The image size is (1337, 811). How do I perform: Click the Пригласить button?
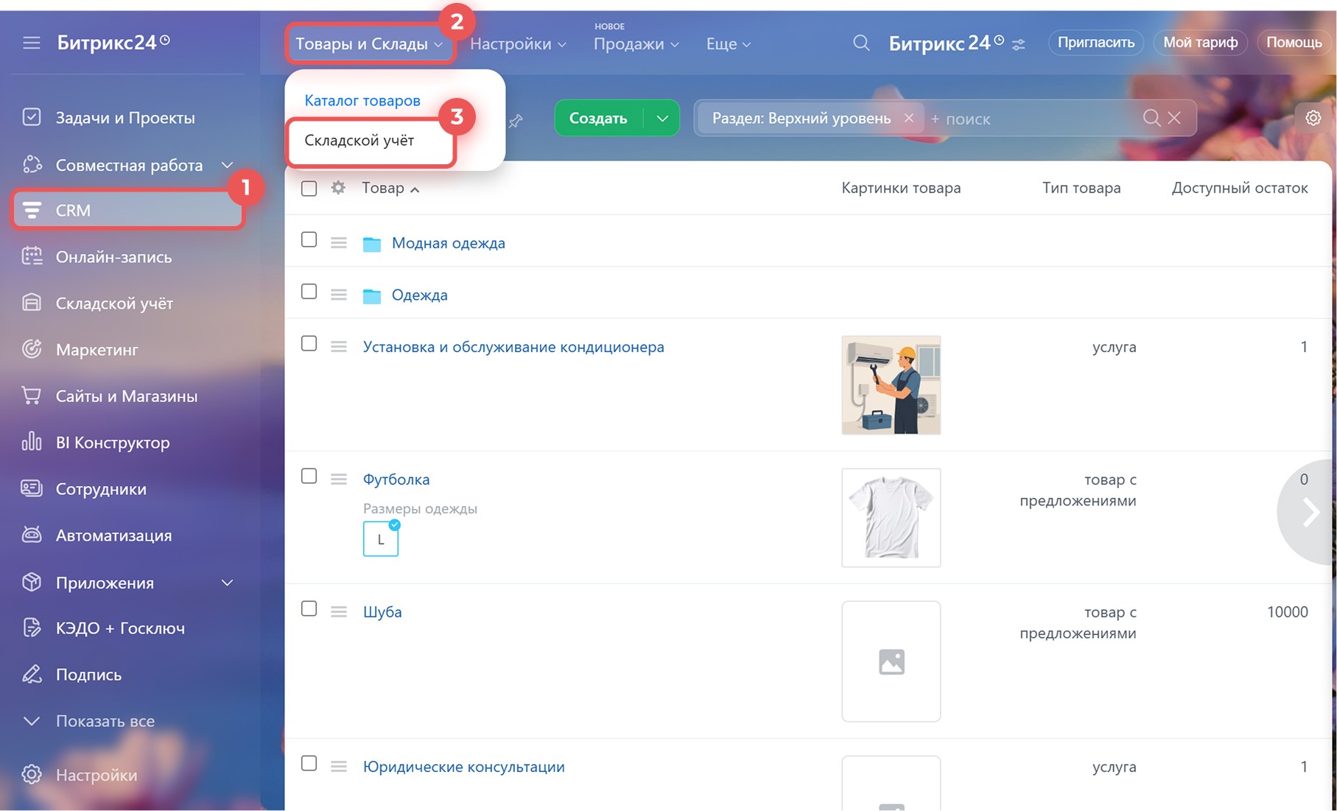(x=1095, y=43)
